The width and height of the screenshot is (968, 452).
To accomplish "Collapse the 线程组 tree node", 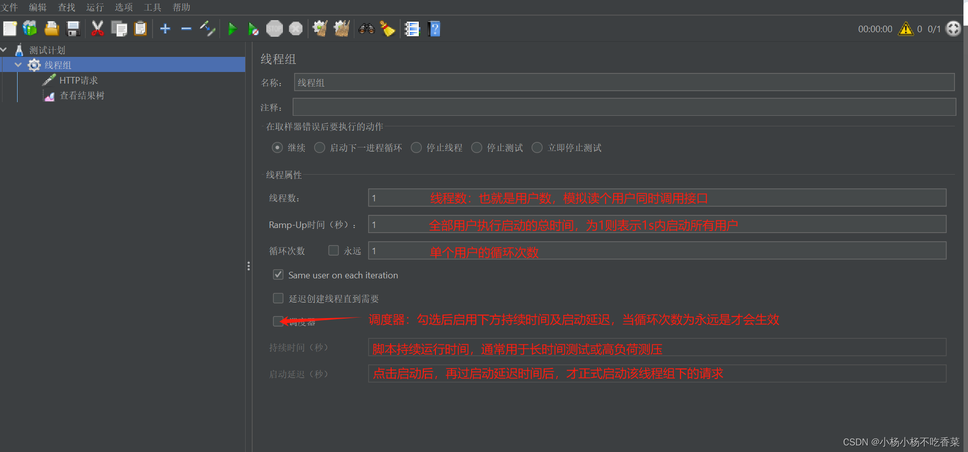I will [x=18, y=65].
